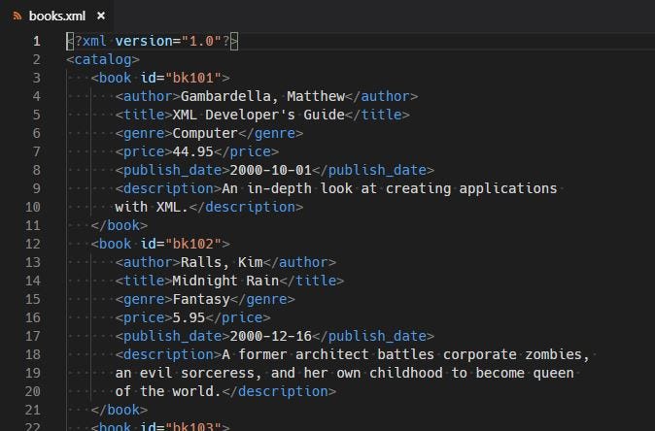This screenshot has height=431, width=655.
Task: Click line number 1 in the gutter
Action: [37, 41]
